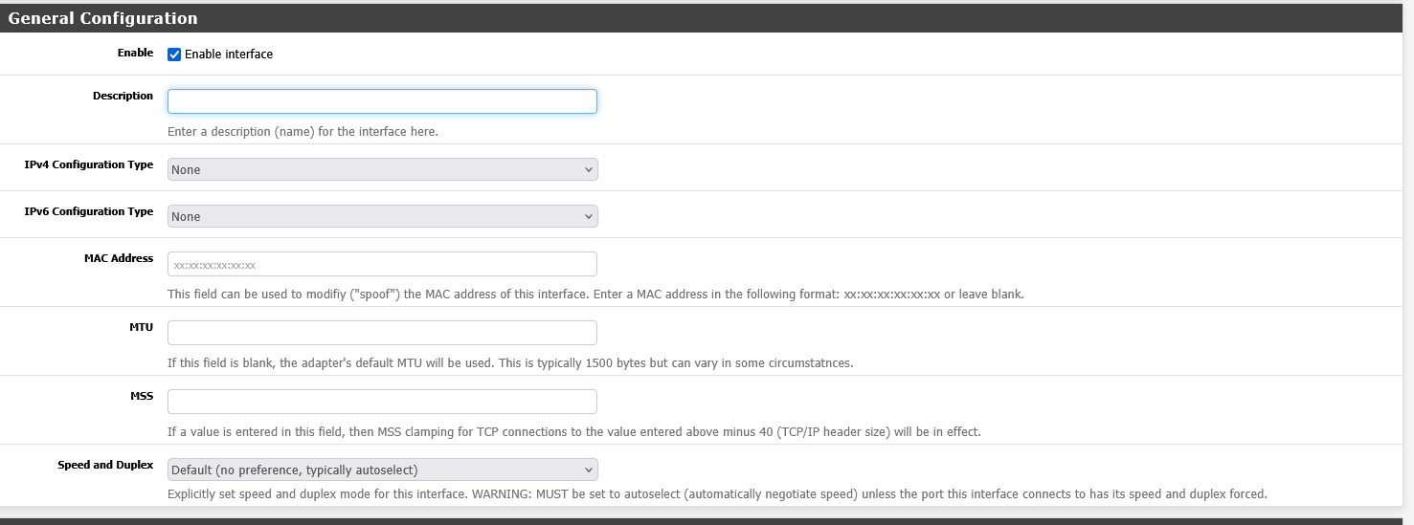Viewport: 1414px width, 525px height.
Task: Click the 'MAC Address' field label
Action: pyautogui.click(x=119, y=258)
